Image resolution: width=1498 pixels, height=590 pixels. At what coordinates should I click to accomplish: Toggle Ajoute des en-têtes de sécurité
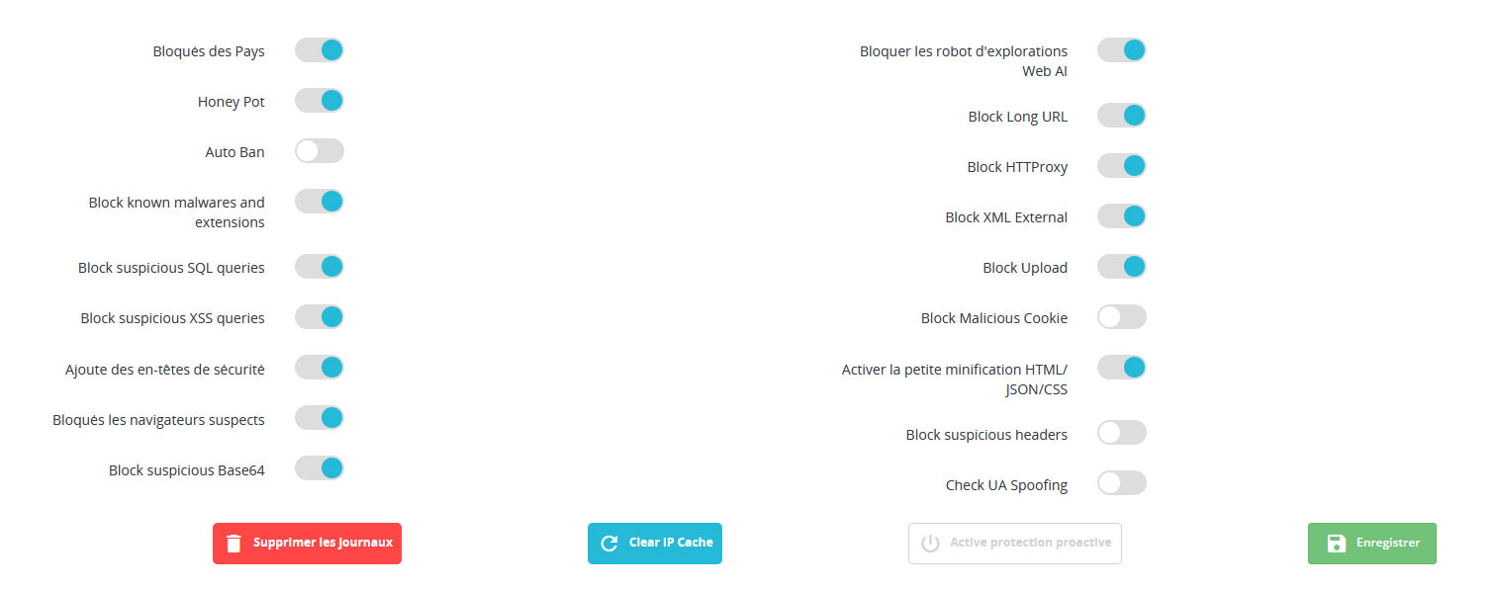(x=320, y=368)
